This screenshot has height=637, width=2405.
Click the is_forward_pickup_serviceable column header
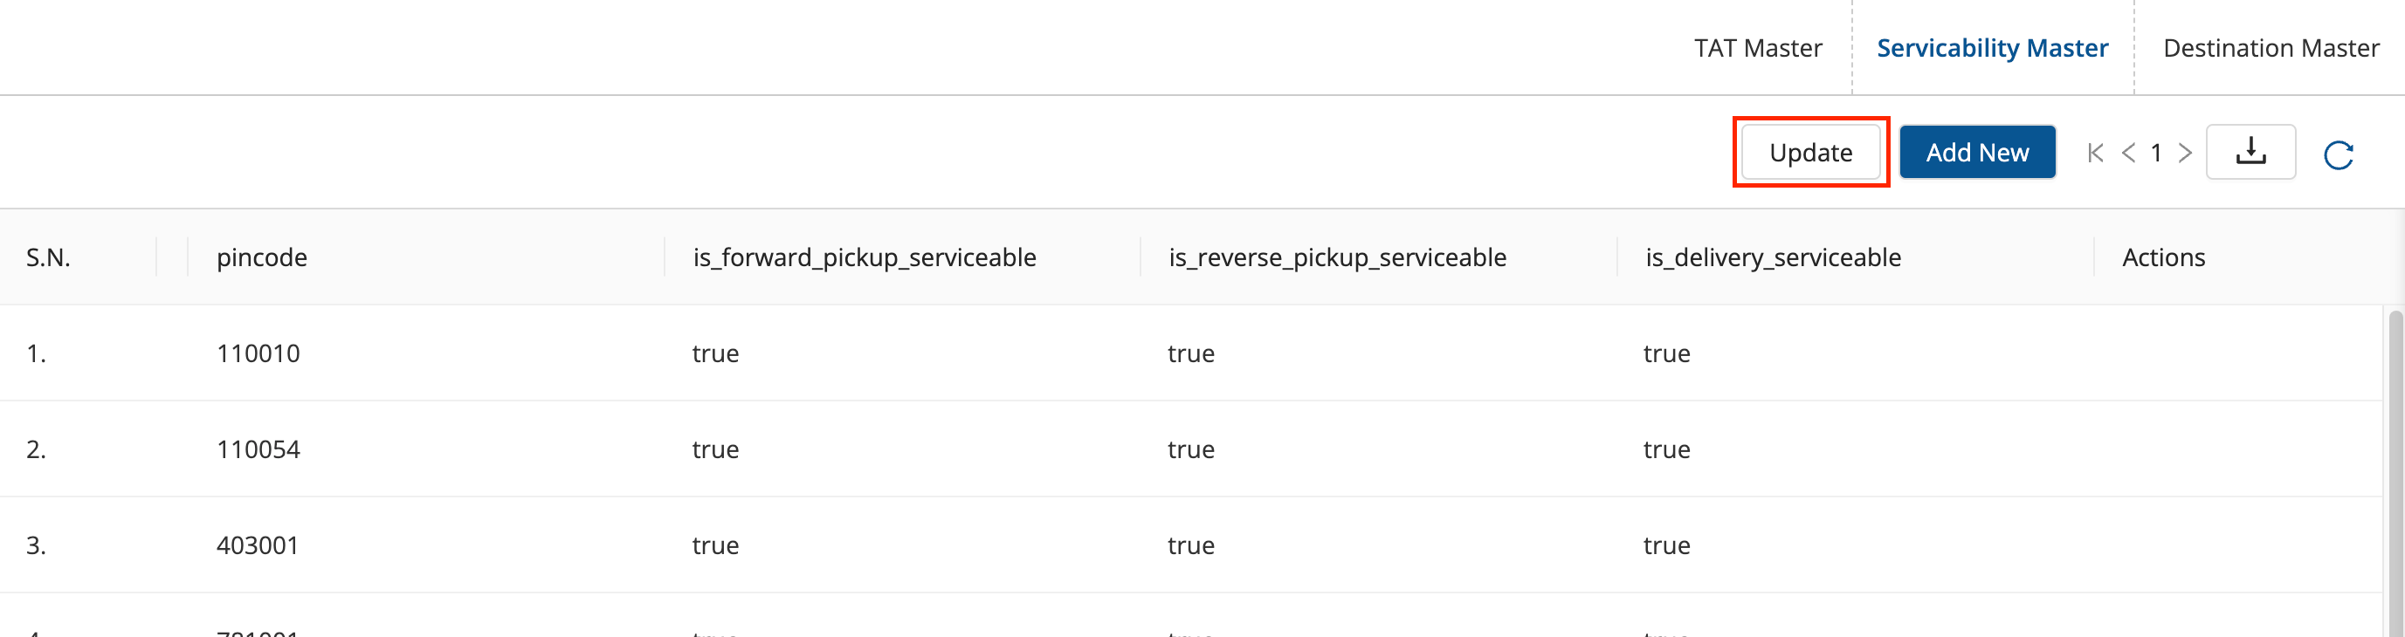[864, 257]
